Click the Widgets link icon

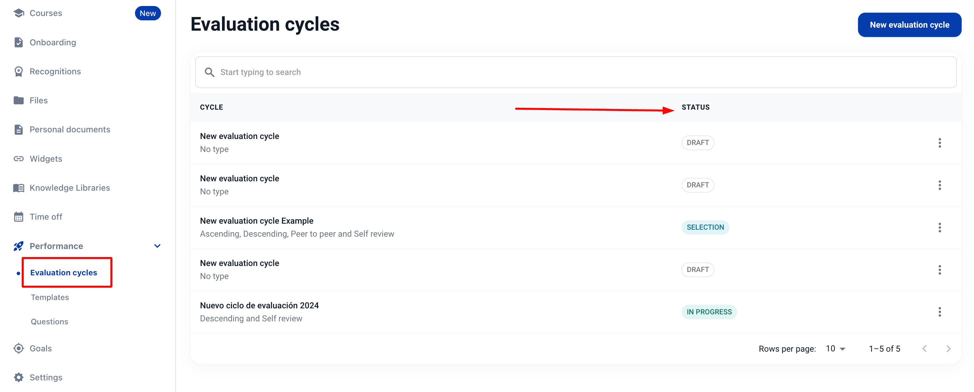pyautogui.click(x=19, y=159)
